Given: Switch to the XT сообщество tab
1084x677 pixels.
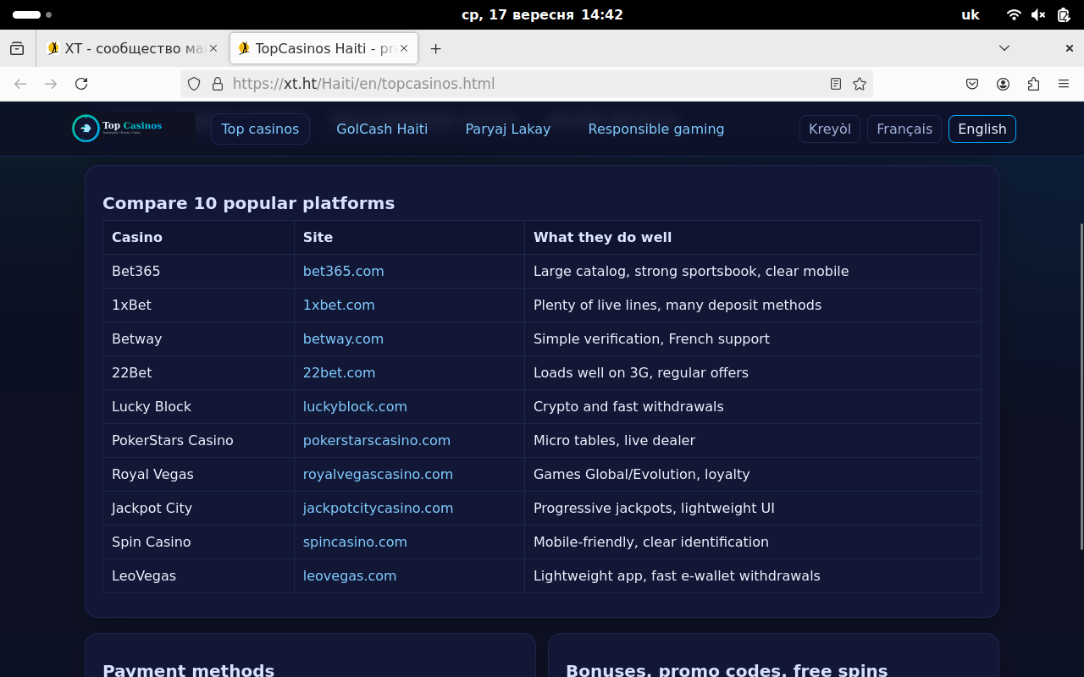Looking at the screenshot, I should point(133,48).
